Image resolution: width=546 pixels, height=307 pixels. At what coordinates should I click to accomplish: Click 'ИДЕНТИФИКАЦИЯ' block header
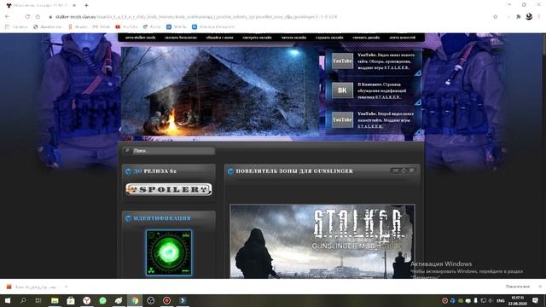coord(162,218)
